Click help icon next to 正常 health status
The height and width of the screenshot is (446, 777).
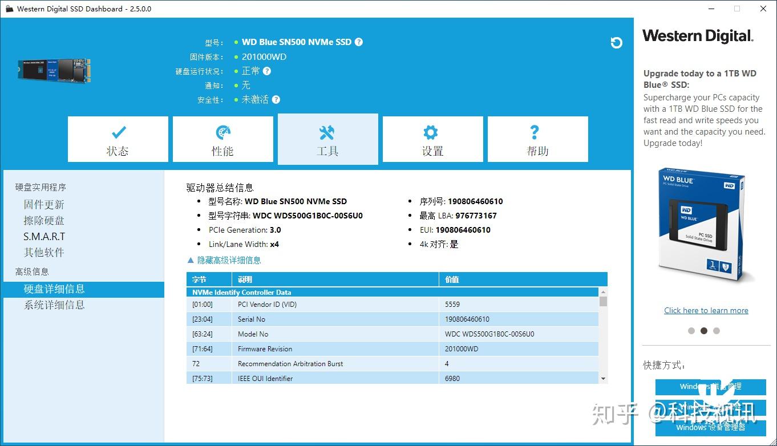pos(268,71)
